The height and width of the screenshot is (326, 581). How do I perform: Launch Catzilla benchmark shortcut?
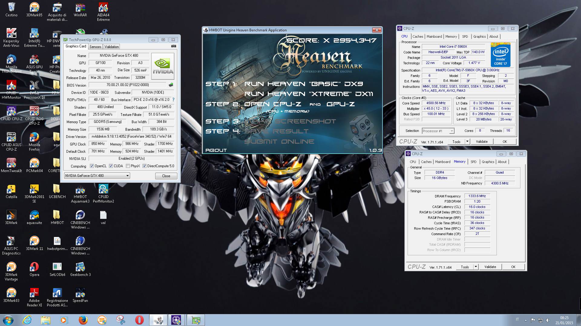tap(11, 191)
